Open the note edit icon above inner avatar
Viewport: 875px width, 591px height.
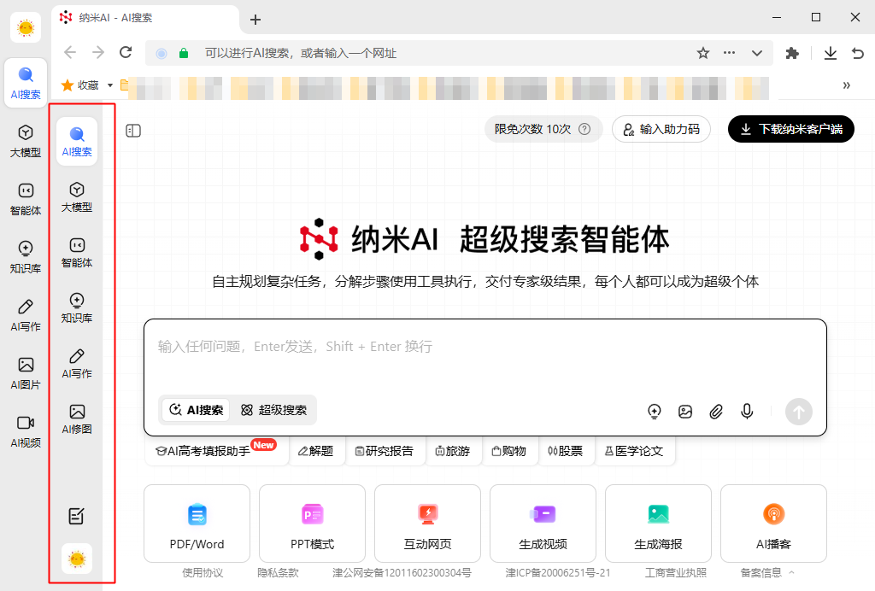pos(76,517)
